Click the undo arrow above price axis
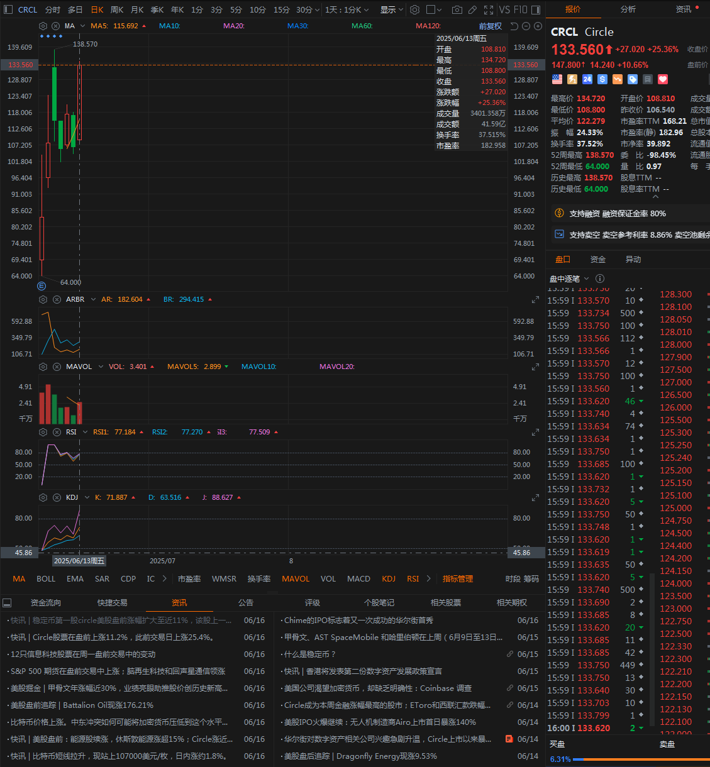710x767 pixels. point(514,26)
